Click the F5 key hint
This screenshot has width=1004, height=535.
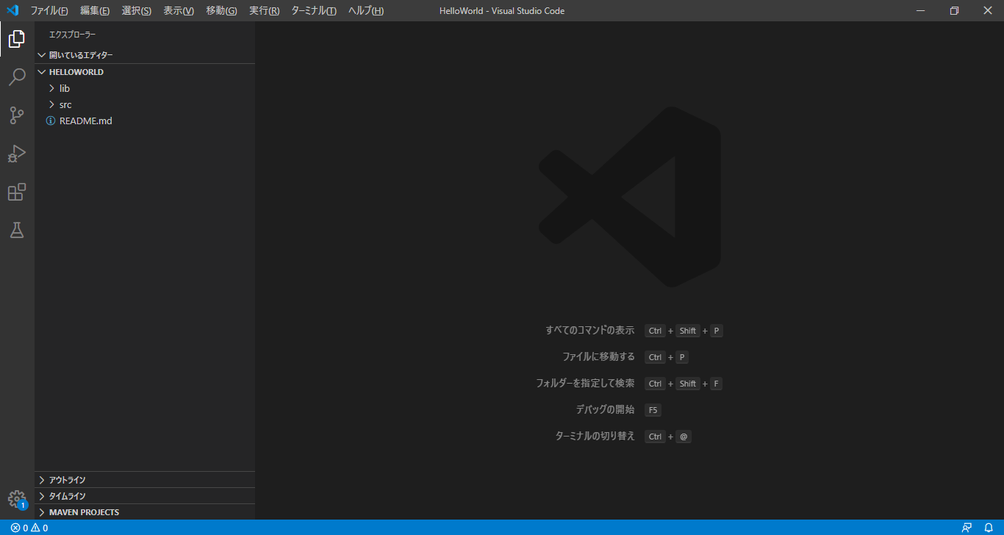pos(653,410)
